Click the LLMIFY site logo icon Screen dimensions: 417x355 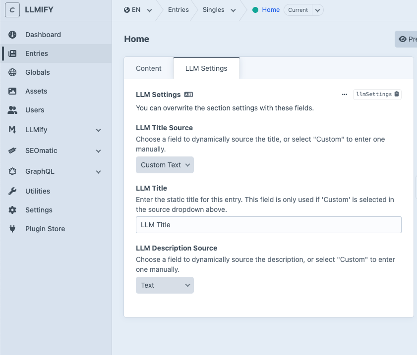coord(12,10)
